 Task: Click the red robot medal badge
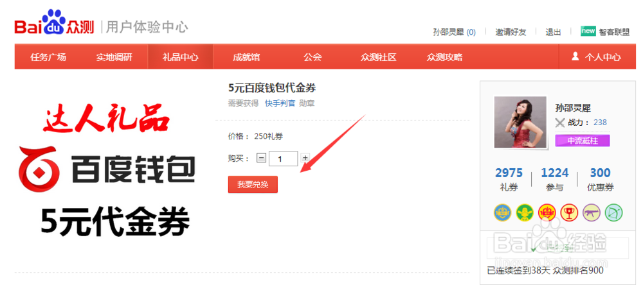tap(547, 212)
